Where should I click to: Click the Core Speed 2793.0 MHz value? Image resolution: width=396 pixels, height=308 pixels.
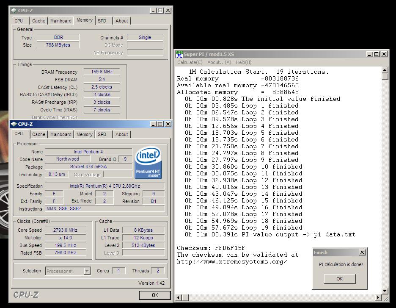point(66,230)
